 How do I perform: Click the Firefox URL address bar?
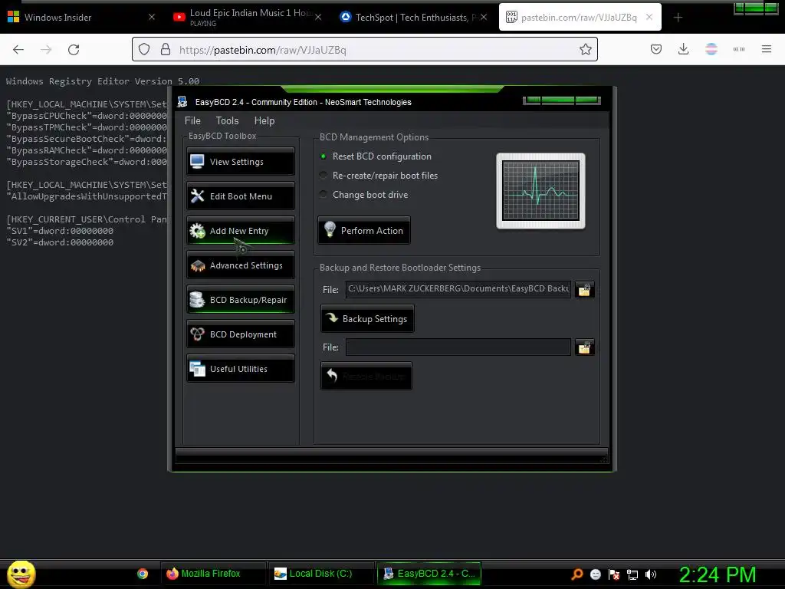click(x=364, y=49)
